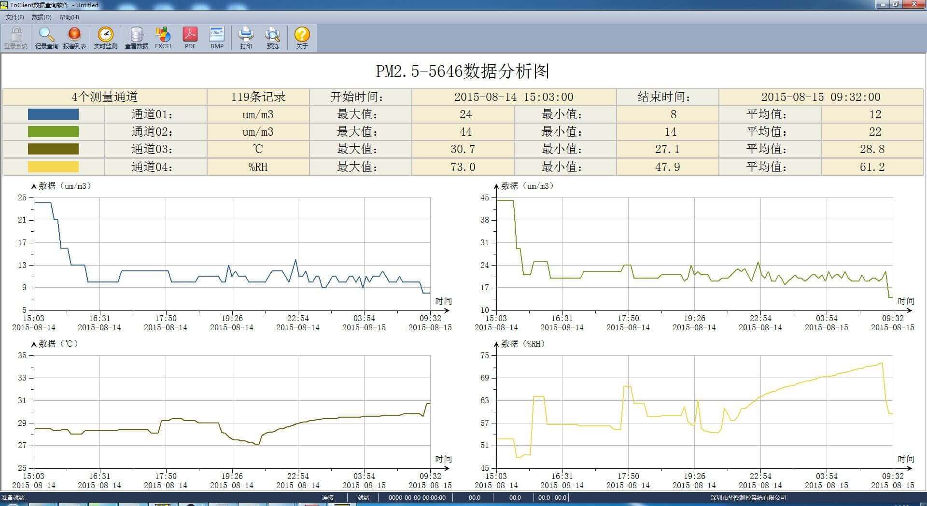Click the blue 通道01 color swatch

coord(53,114)
